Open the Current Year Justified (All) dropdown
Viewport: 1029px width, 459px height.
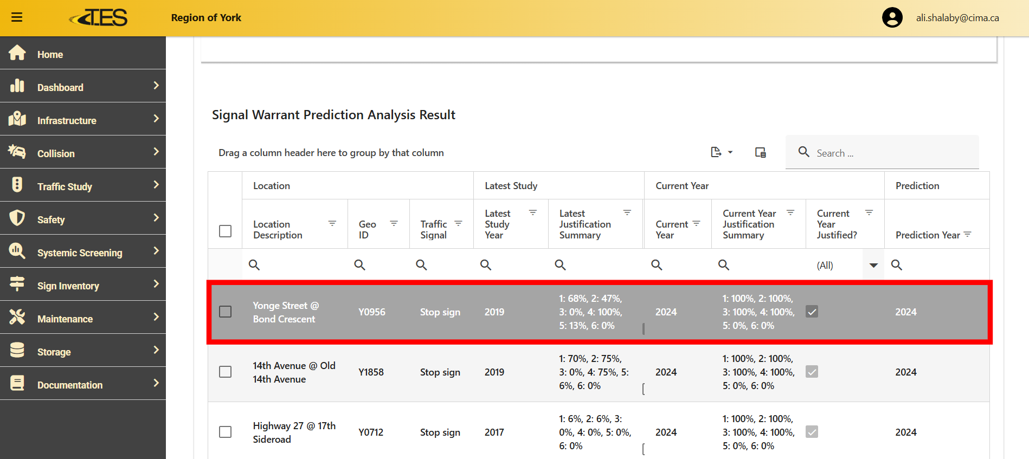click(873, 265)
